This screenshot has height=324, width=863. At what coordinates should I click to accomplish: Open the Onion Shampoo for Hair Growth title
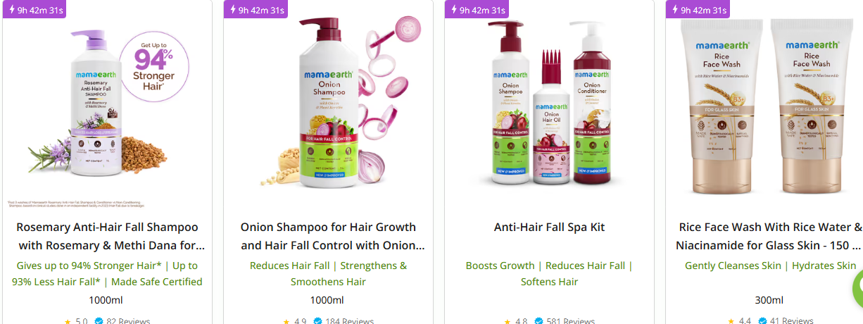click(329, 237)
